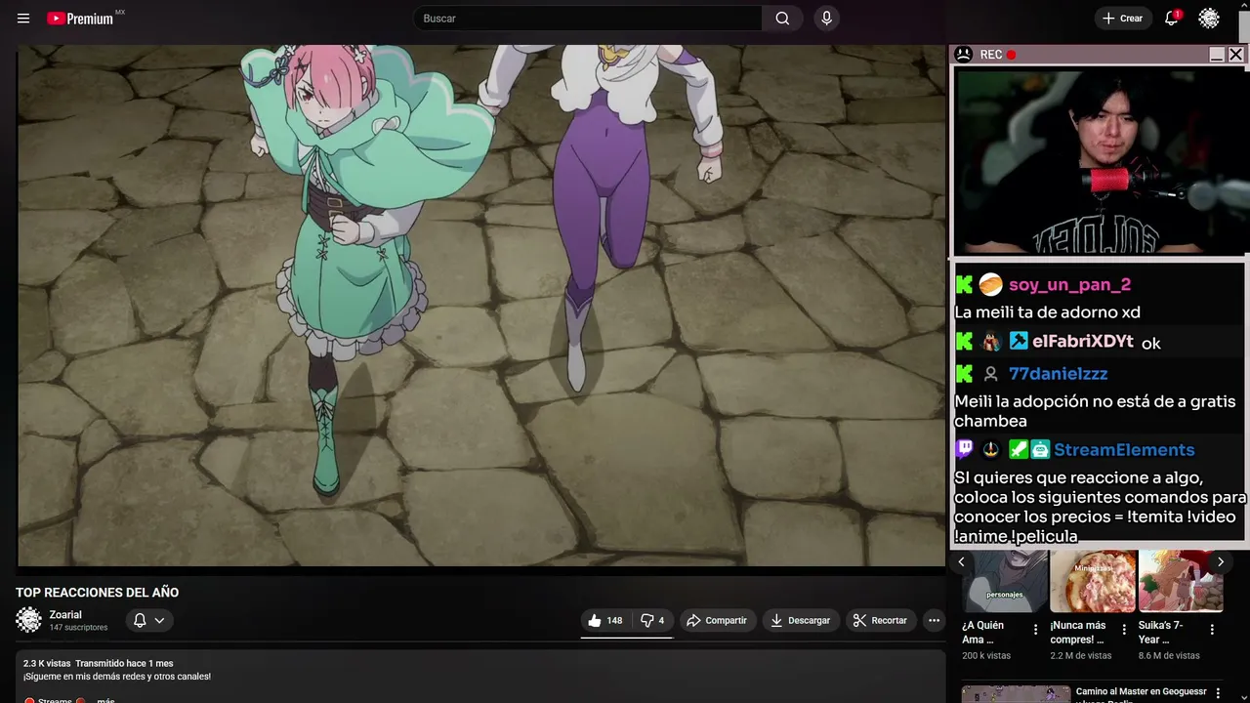Open options for "Camino al Master en Geoguessr"
This screenshot has width=1250, height=703.
tap(1217, 694)
